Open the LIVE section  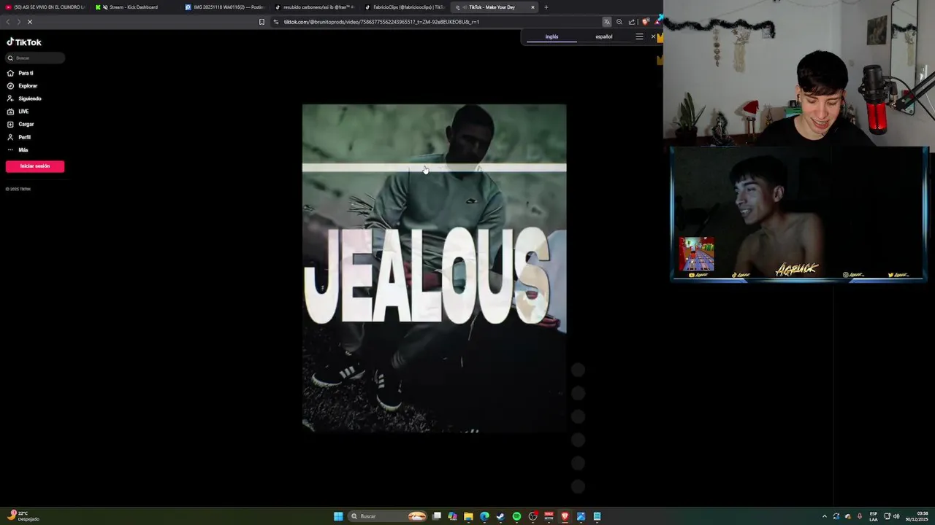pos(23,112)
